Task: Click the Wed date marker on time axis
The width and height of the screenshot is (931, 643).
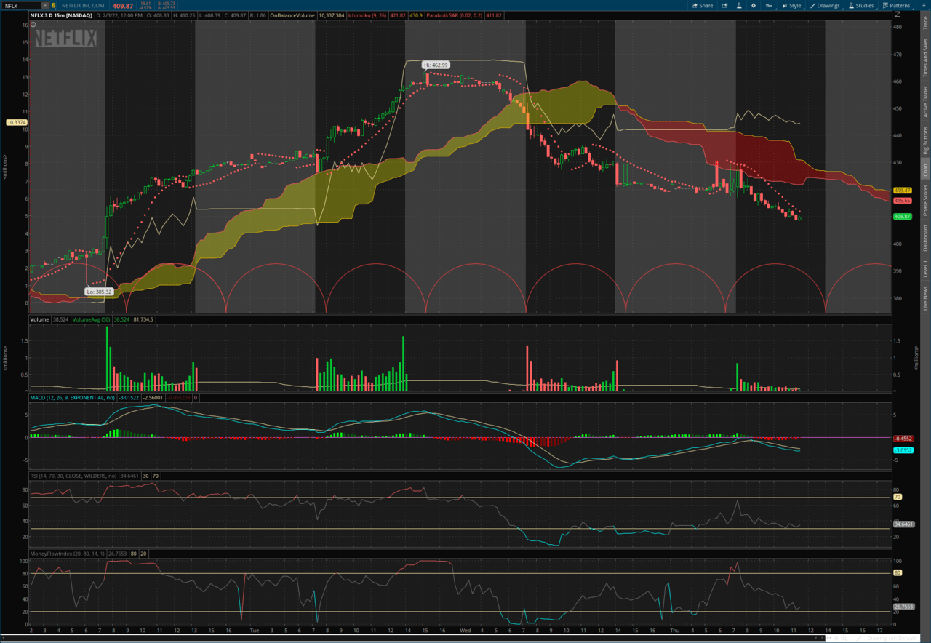Action: tap(465, 631)
